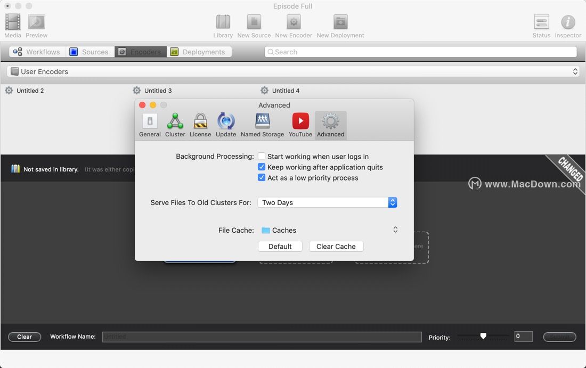This screenshot has width=586, height=368.
Task: Click the magnifier icon in Search field
Action: pos(271,52)
